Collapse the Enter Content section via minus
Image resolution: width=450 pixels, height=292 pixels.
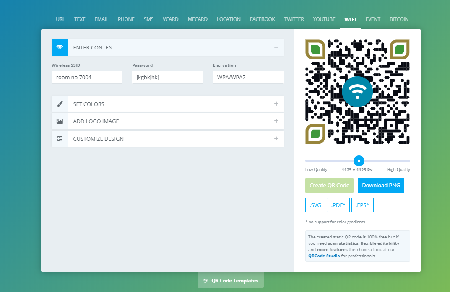click(276, 47)
